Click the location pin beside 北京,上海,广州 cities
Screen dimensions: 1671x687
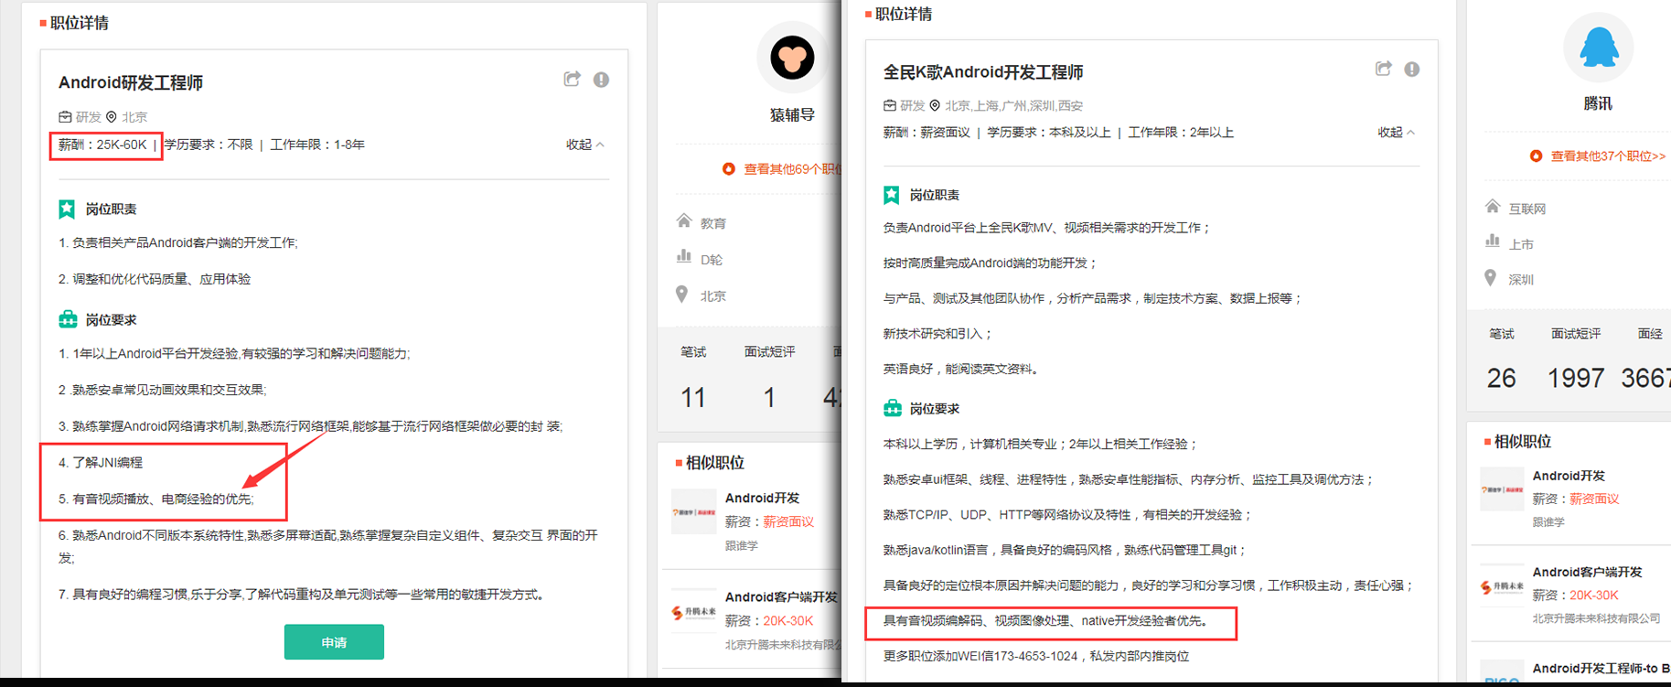tap(935, 105)
